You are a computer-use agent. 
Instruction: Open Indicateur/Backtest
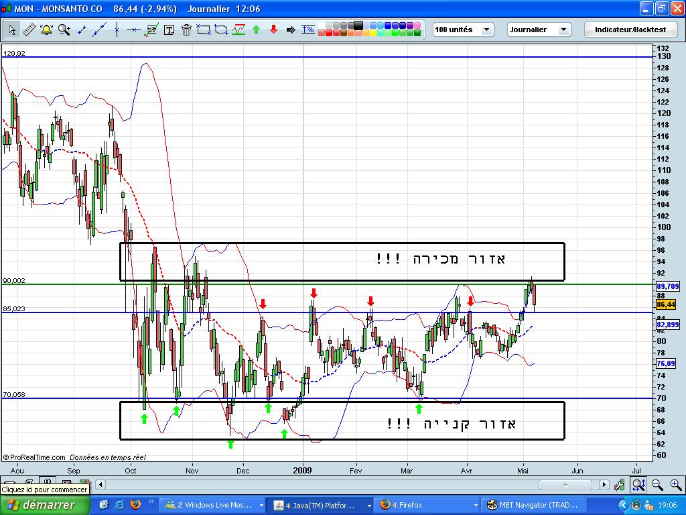pyautogui.click(x=630, y=30)
